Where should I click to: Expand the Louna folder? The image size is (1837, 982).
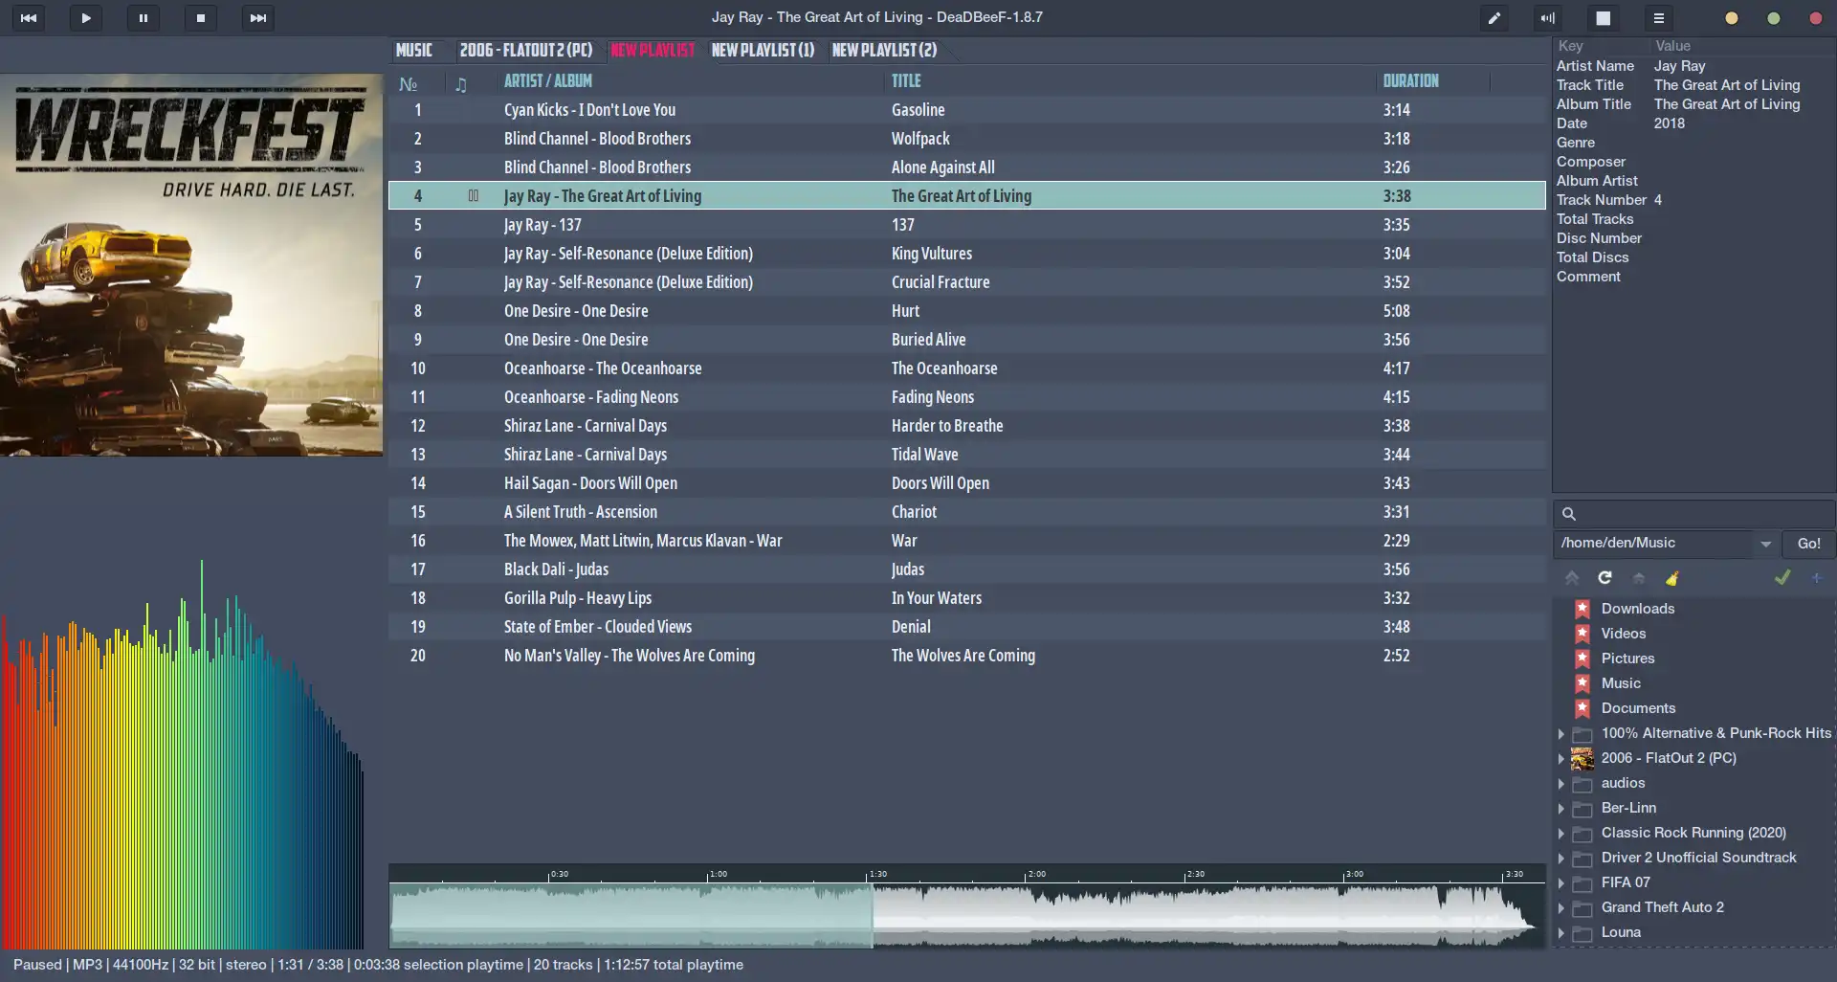[x=1560, y=932]
